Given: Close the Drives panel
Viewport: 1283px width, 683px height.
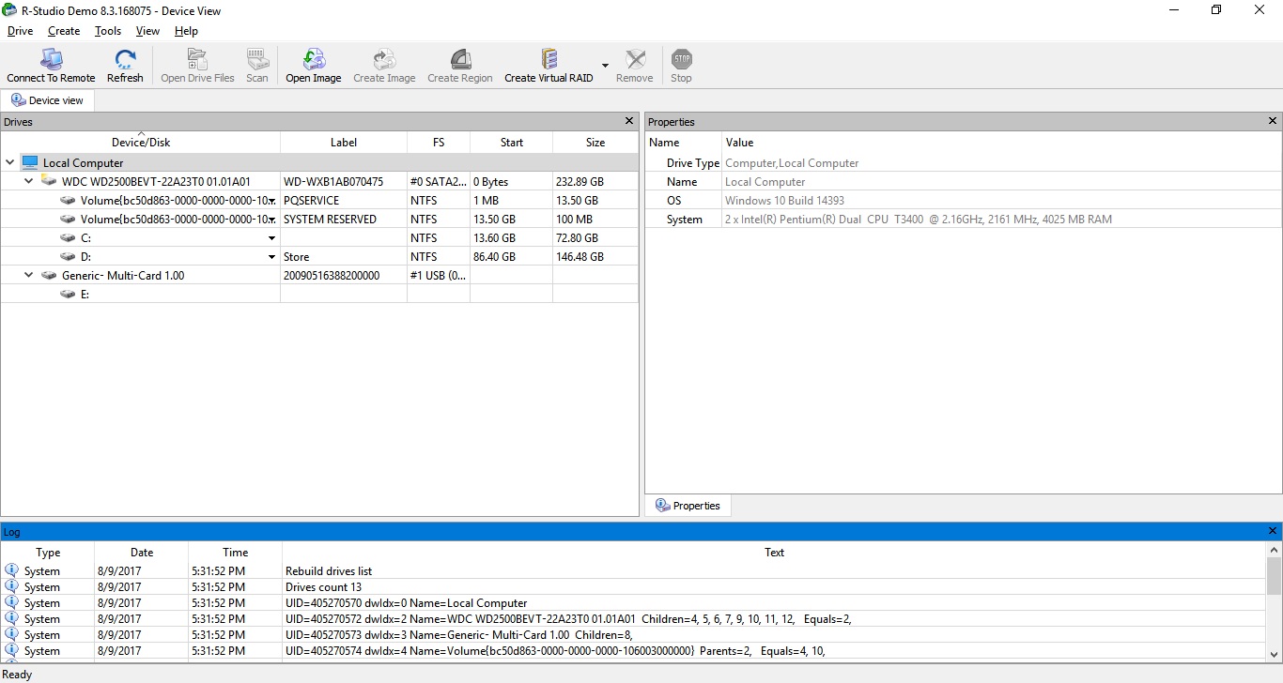Looking at the screenshot, I should click(x=629, y=121).
